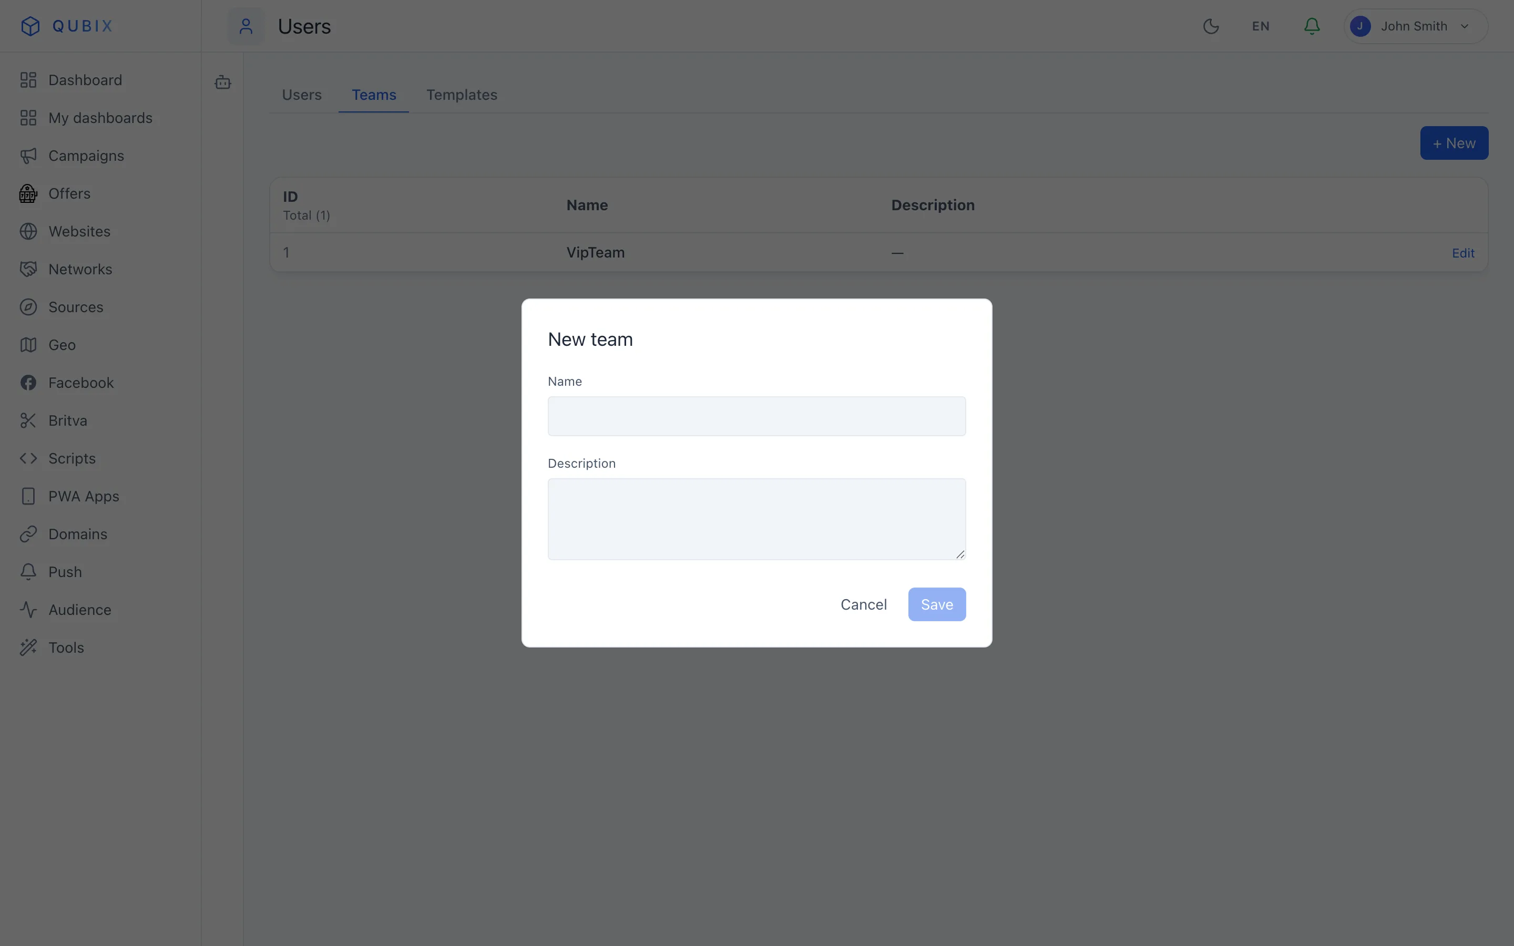Click the Networks handshake icon
This screenshot has height=946, width=1514.
pos(28,269)
